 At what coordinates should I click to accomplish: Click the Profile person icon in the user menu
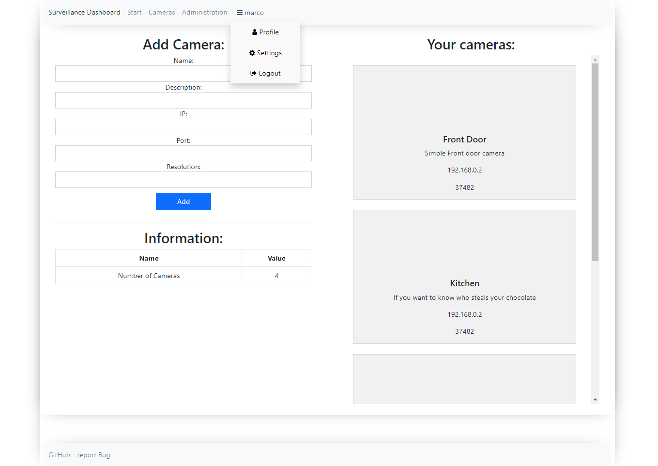pos(254,31)
